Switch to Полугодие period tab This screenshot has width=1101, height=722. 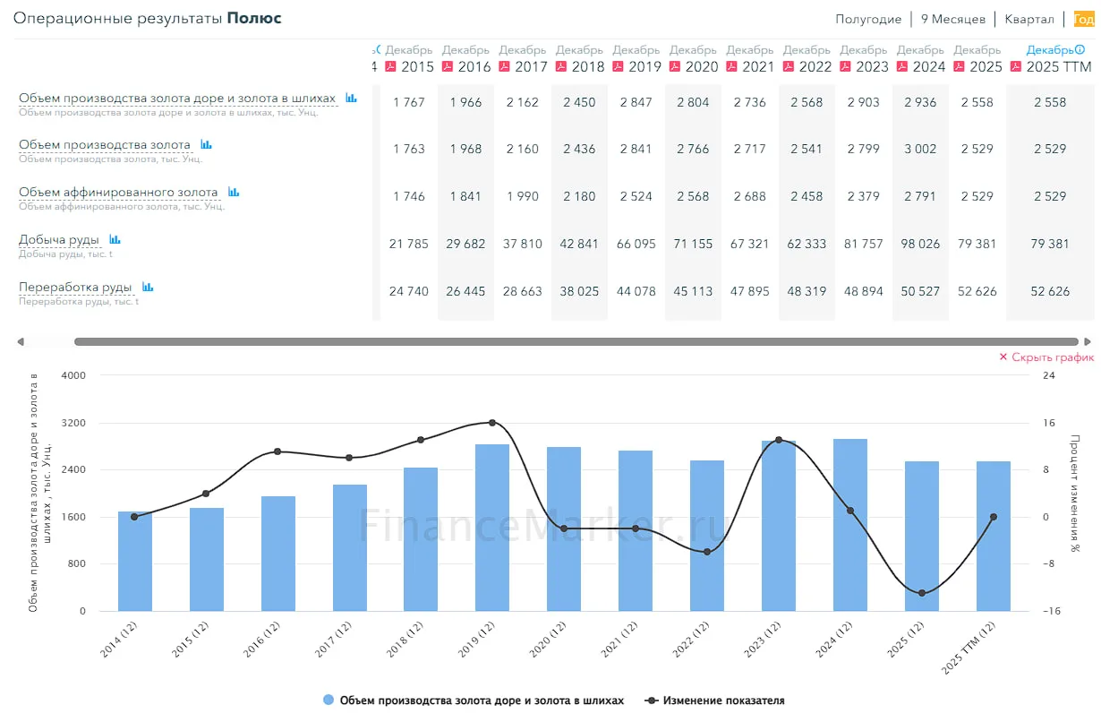[x=868, y=19]
